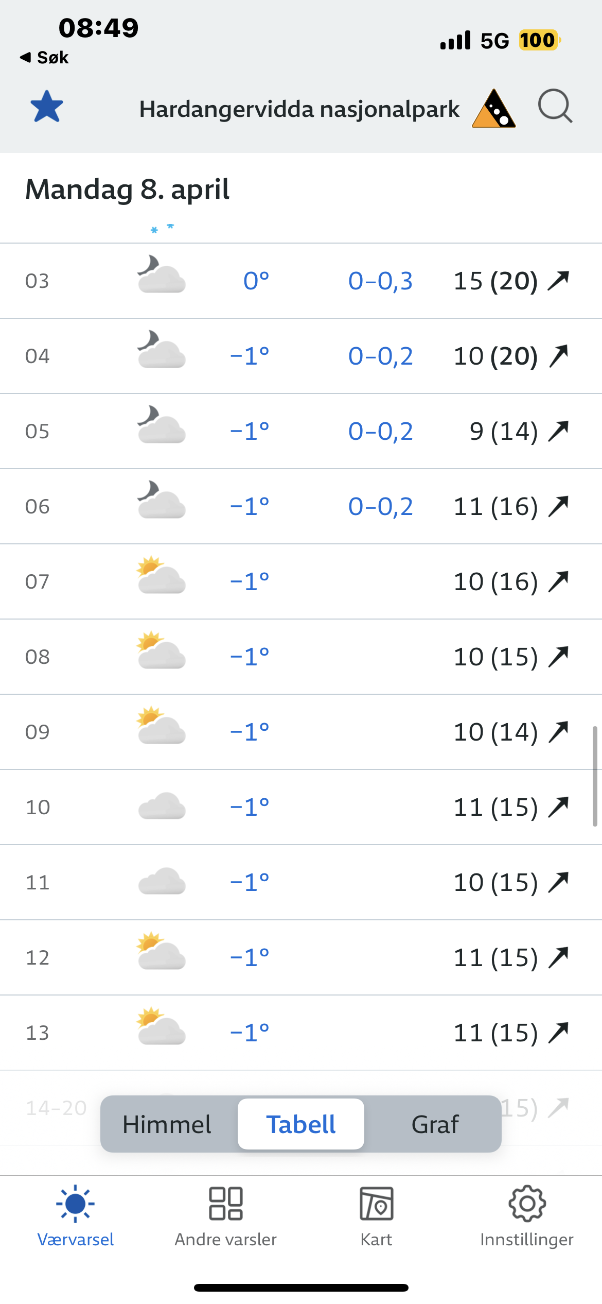Expand the 14–20 hour row
The width and height of the screenshot is (602, 1304).
(57, 1107)
